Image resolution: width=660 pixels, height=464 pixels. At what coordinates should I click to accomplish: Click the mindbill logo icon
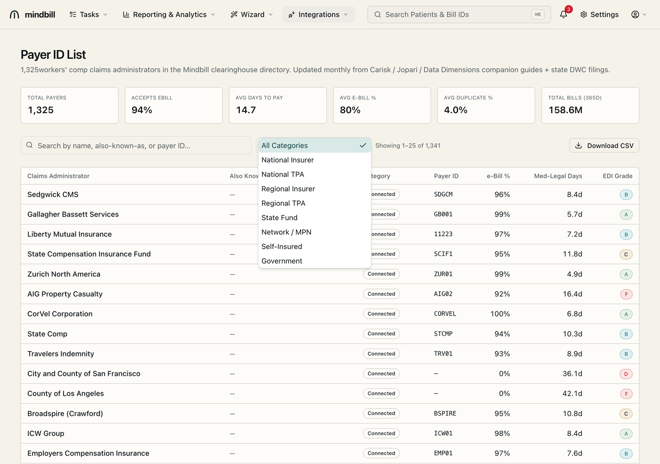pos(15,15)
